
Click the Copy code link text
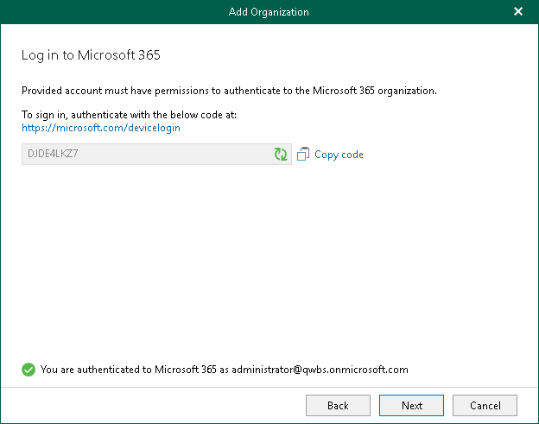(339, 155)
